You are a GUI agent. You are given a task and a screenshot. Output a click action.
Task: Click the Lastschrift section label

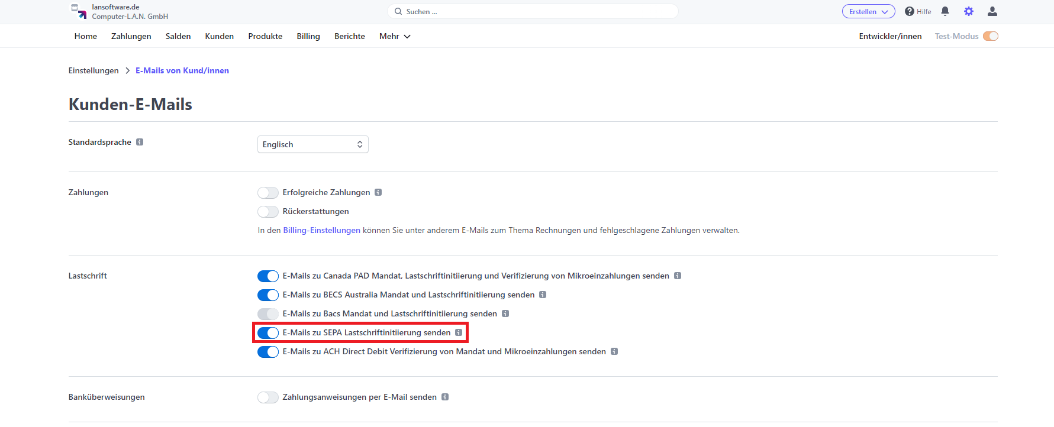88,276
